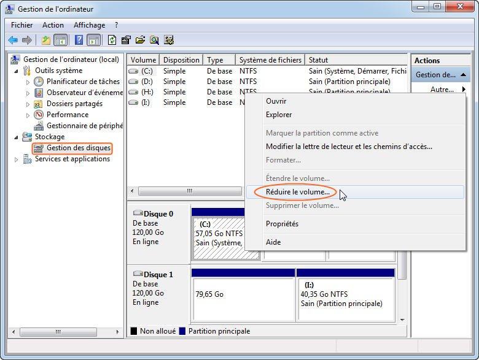Toggle the Action pane toolbar icon

click(x=94, y=40)
